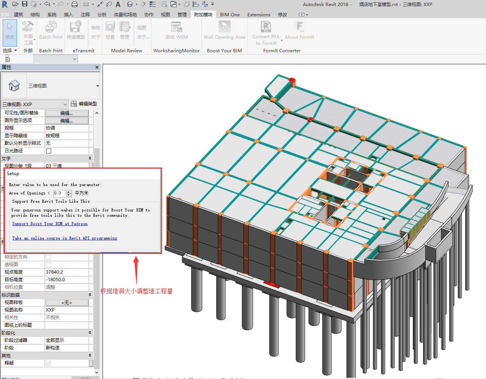Switch to the BIM One ribbon tab
This screenshot has width=486, height=379.
click(x=230, y=15)
